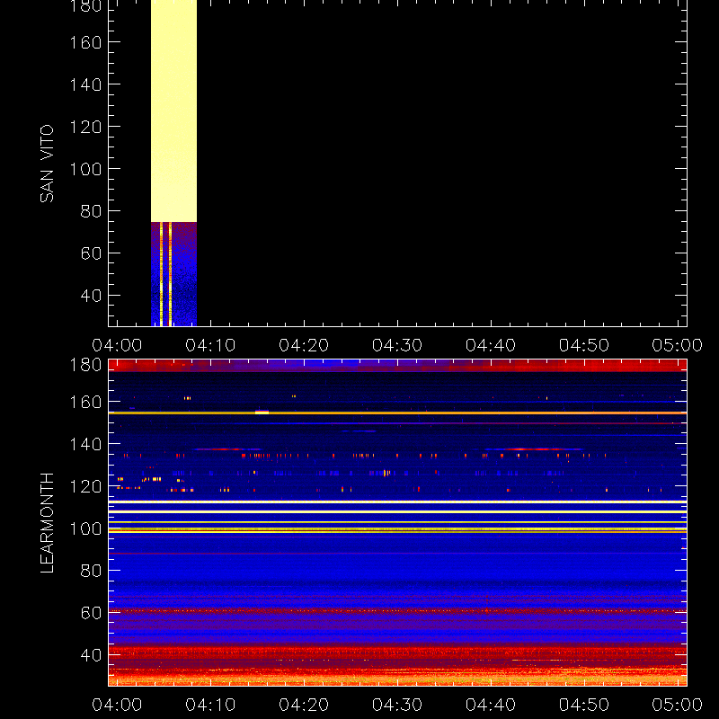The width and height of the screenshot is (719, 719).
Task: Select the 40 tick on SAN VITO axis
Action: click(x=91, y=296)
